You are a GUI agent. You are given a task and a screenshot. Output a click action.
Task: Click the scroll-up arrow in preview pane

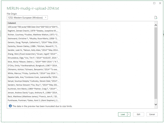click(x=156, y=25)
